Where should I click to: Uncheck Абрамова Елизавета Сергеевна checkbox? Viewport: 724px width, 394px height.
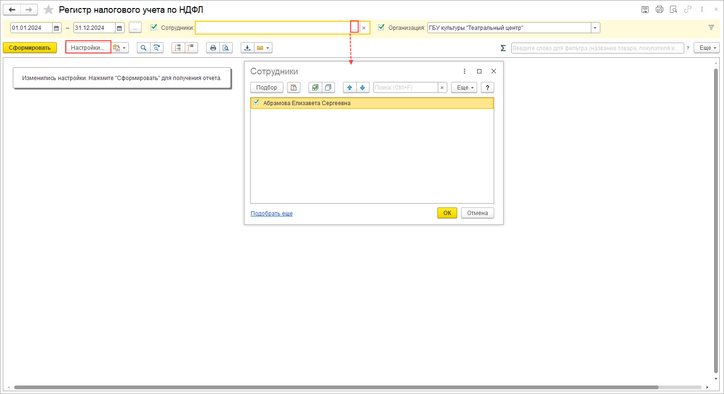pyautogui.click(x=256, y=102)
